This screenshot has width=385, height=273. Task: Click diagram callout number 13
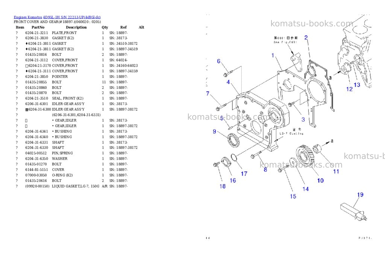[357, 85]
